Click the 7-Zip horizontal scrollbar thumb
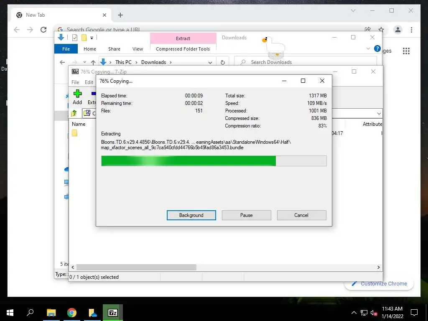 coord(136,267)
